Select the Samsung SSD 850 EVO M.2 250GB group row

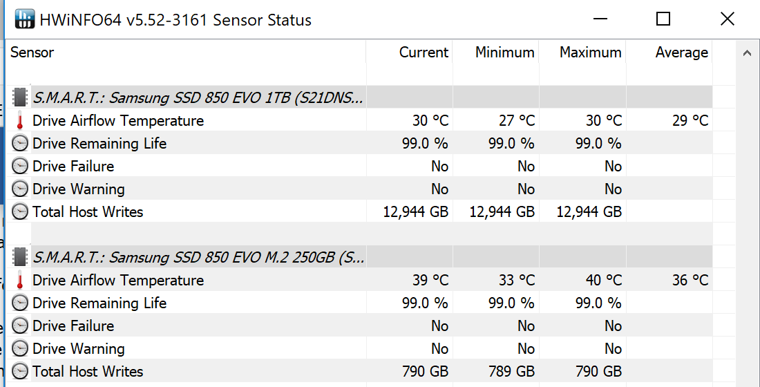[198, 257]
